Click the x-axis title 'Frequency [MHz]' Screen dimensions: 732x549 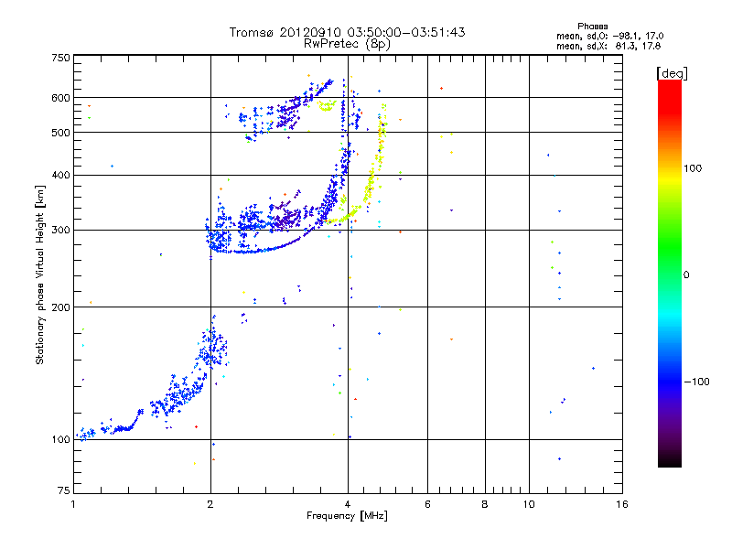(347, 516)
